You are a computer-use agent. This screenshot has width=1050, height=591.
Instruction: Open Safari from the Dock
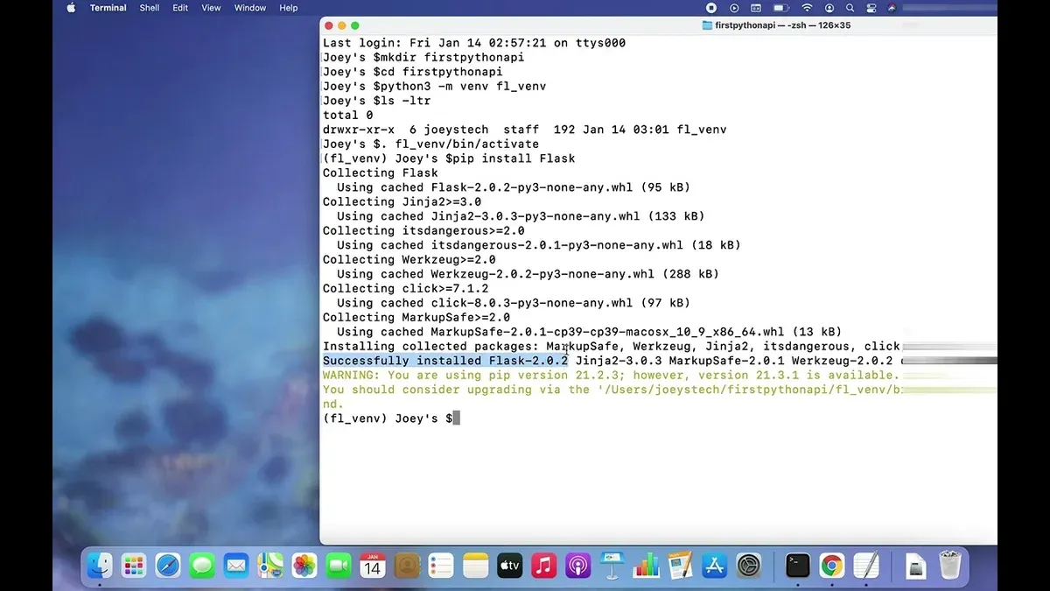pos(168,566)
